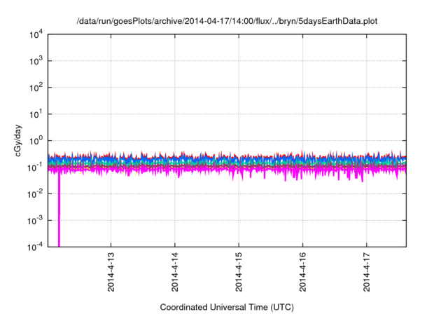Select the Coordinated Universal Time (UTC) label
This screenshot has height=314, width=448.
(227, 307)
